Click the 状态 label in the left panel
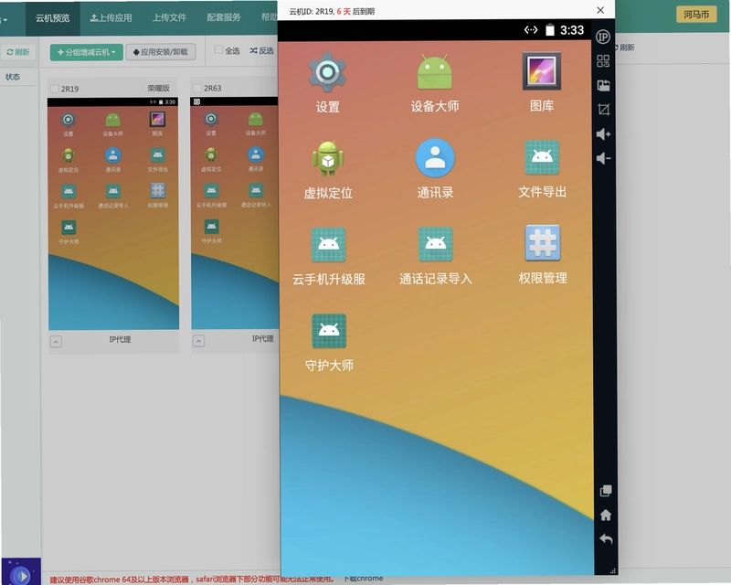This screenshot has width=731, height=585. point(13,77)
